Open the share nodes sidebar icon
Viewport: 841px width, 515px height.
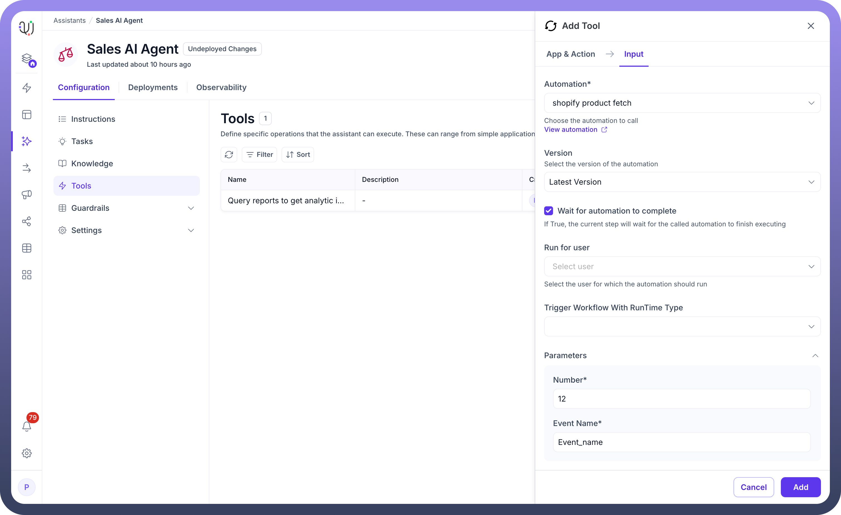coord(27,221)
